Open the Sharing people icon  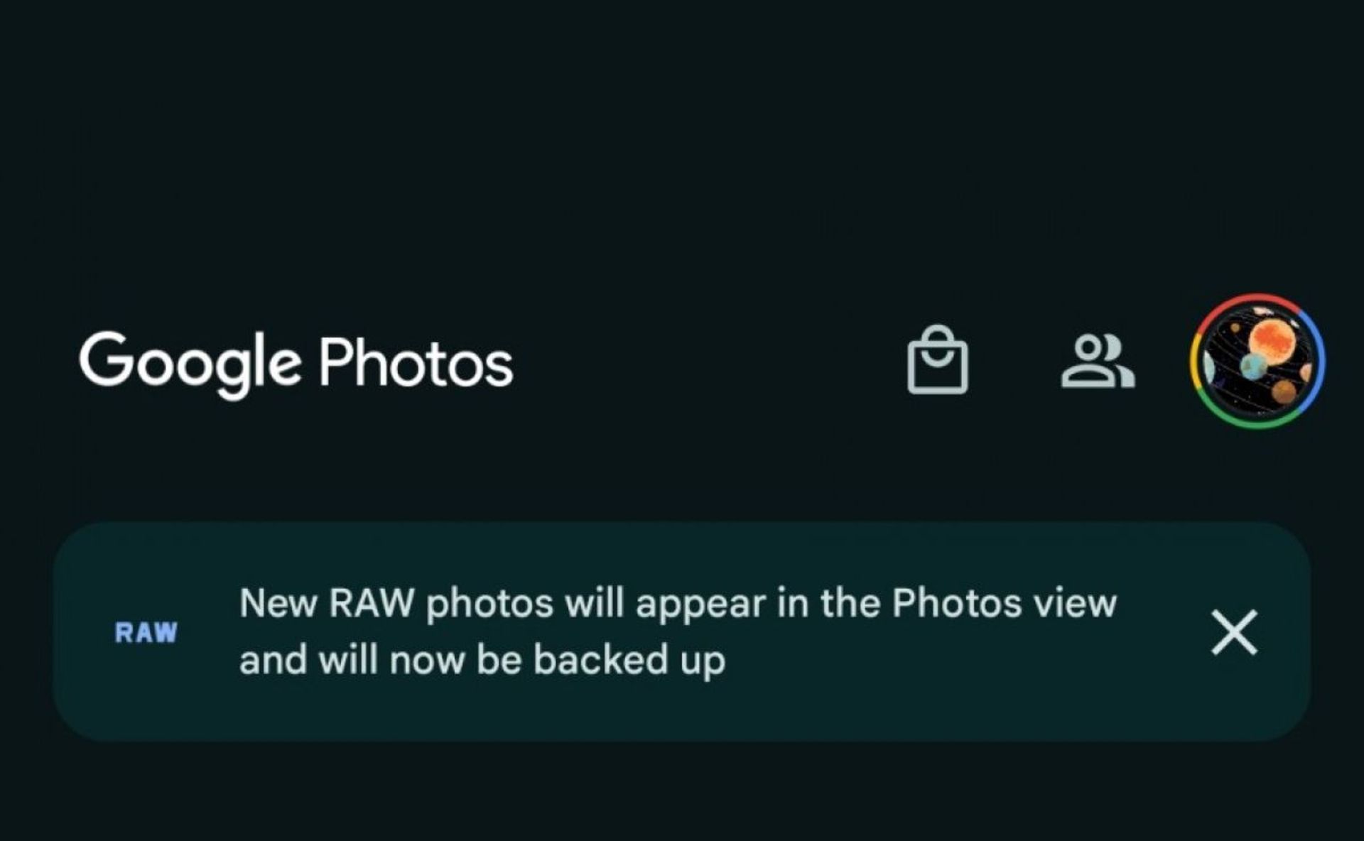click(x=1098, y=362)
